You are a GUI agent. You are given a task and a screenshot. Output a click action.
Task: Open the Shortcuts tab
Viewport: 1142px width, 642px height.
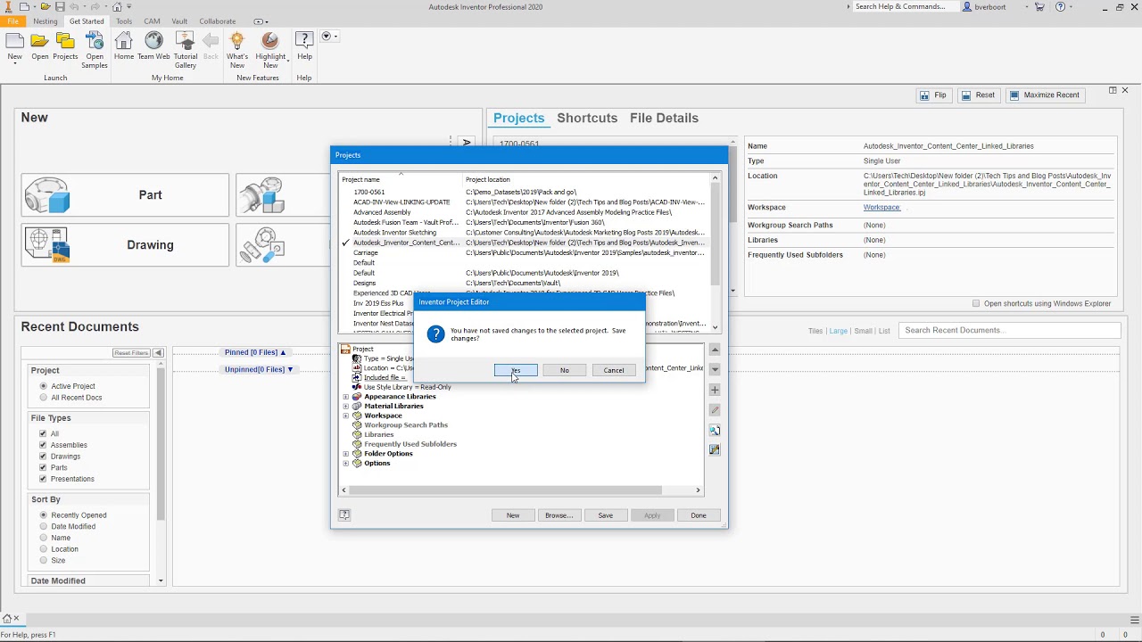[587, 118]
